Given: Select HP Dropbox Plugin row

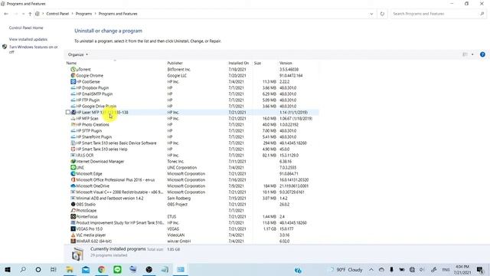Looking at the screenshot, I should point(192,88).
